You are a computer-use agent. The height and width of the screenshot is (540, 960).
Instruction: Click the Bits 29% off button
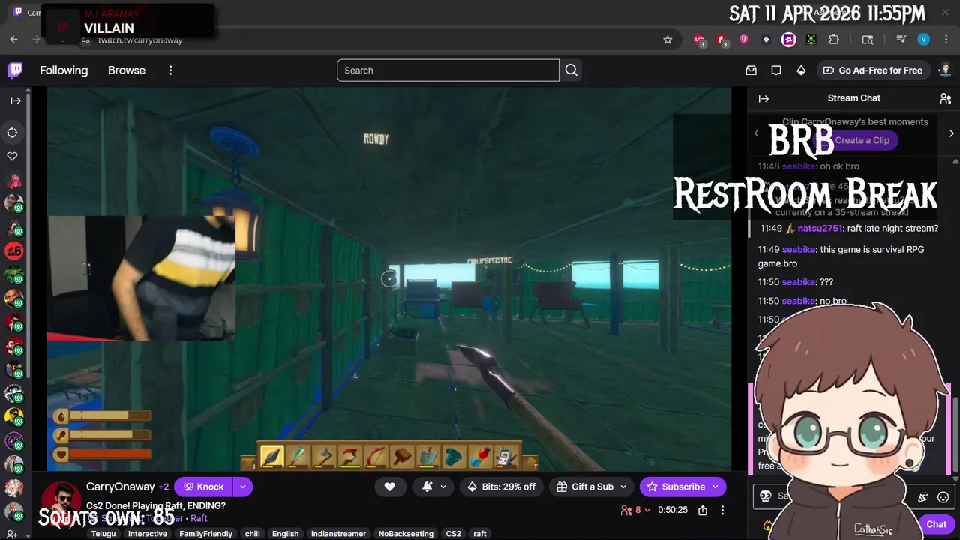coord(501,487)
